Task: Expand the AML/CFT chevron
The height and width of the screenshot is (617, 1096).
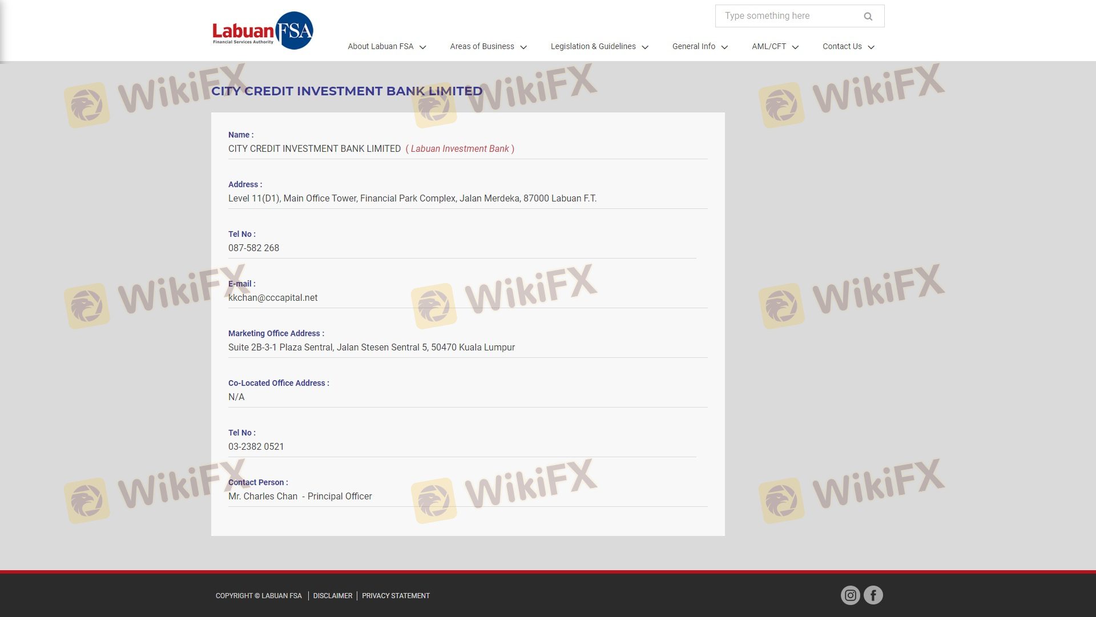Action: click(x=795, y=47)
